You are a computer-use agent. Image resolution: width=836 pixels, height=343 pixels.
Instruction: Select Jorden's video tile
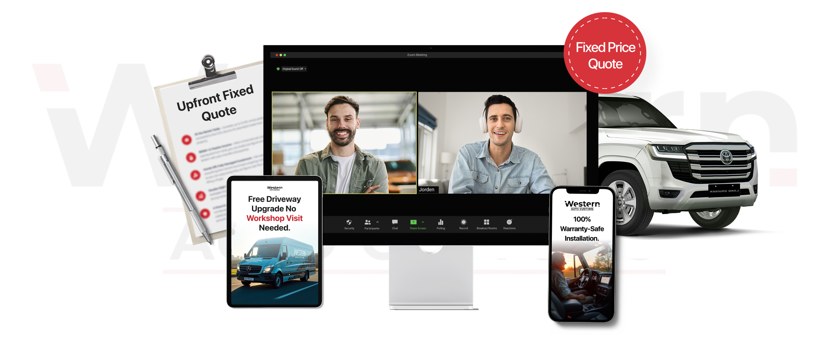tap(500, 142)
